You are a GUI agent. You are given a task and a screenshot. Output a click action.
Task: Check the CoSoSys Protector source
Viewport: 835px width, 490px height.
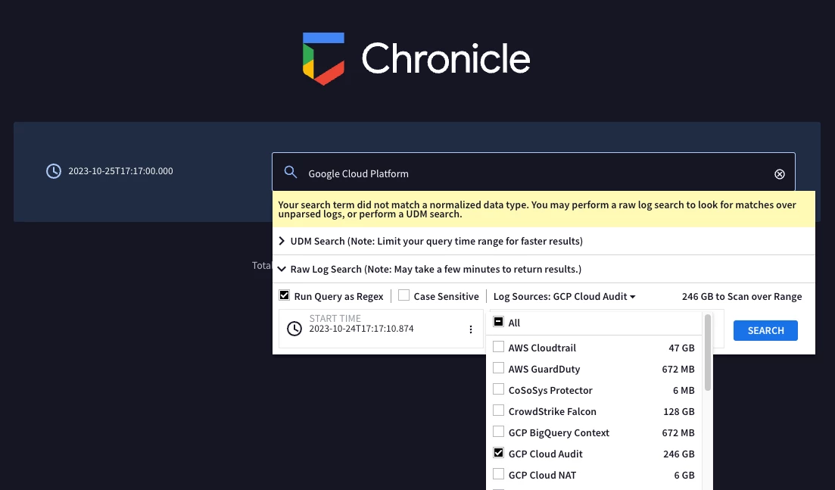point(498,389)
